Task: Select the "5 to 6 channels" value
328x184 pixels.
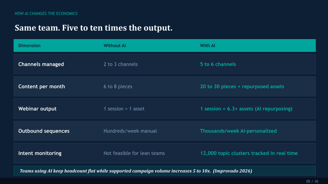Action: coord(218,64)
